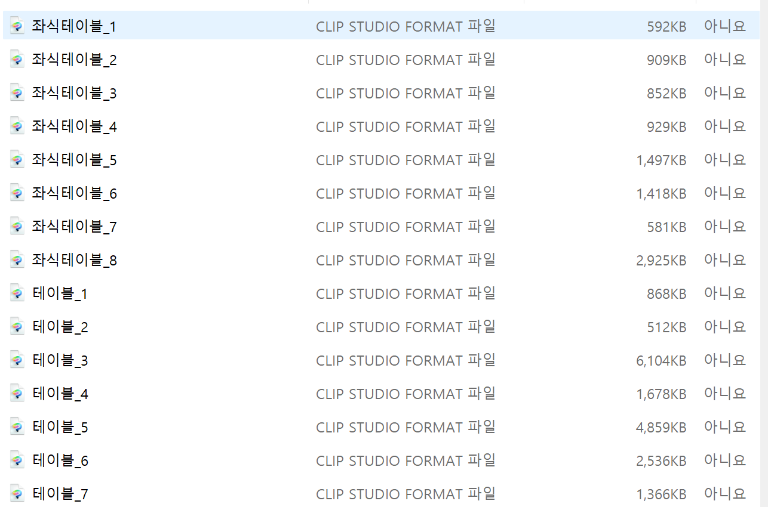Select the icon of 테이블_1
The image size is (768, 507).
[x=17, y=293]
